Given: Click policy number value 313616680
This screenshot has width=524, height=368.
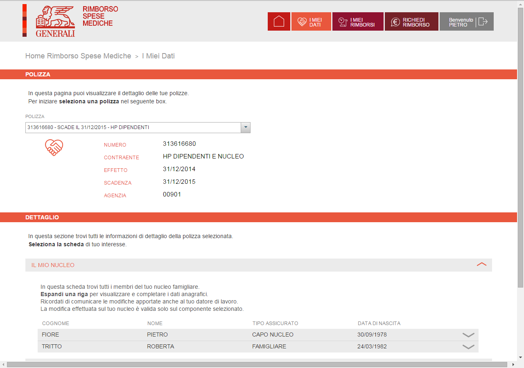Looking at the screenshot, I should 179,143.
